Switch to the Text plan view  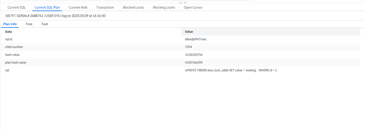point(45,24)
